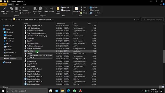
Task: Click This PC in address bar
Action: coord(20,19)
